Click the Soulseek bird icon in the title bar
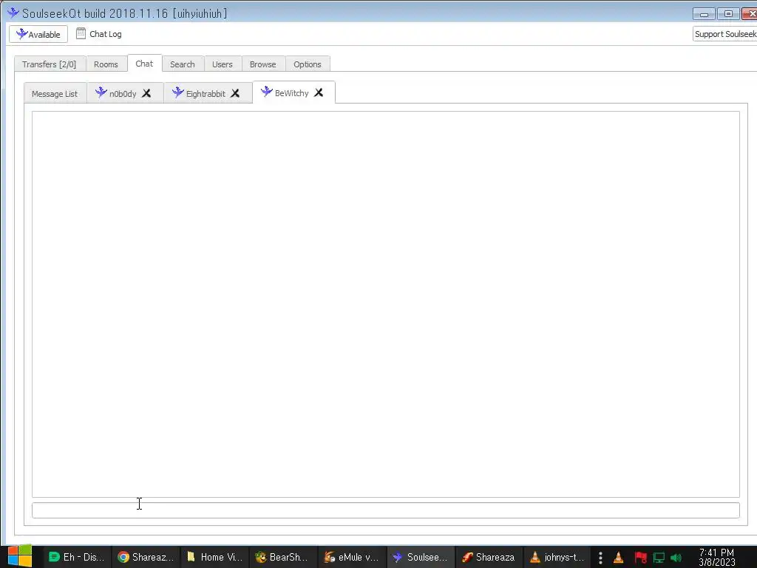Screen dimensions: 757x568 [13, 13]
